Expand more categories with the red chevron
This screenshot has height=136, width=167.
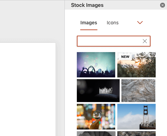click(x=140, y=23)
